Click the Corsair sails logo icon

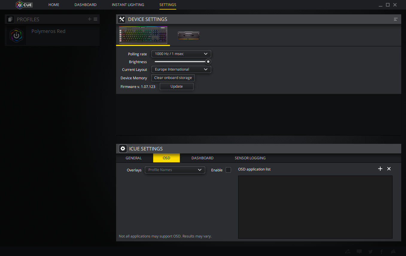pos(393,252)
